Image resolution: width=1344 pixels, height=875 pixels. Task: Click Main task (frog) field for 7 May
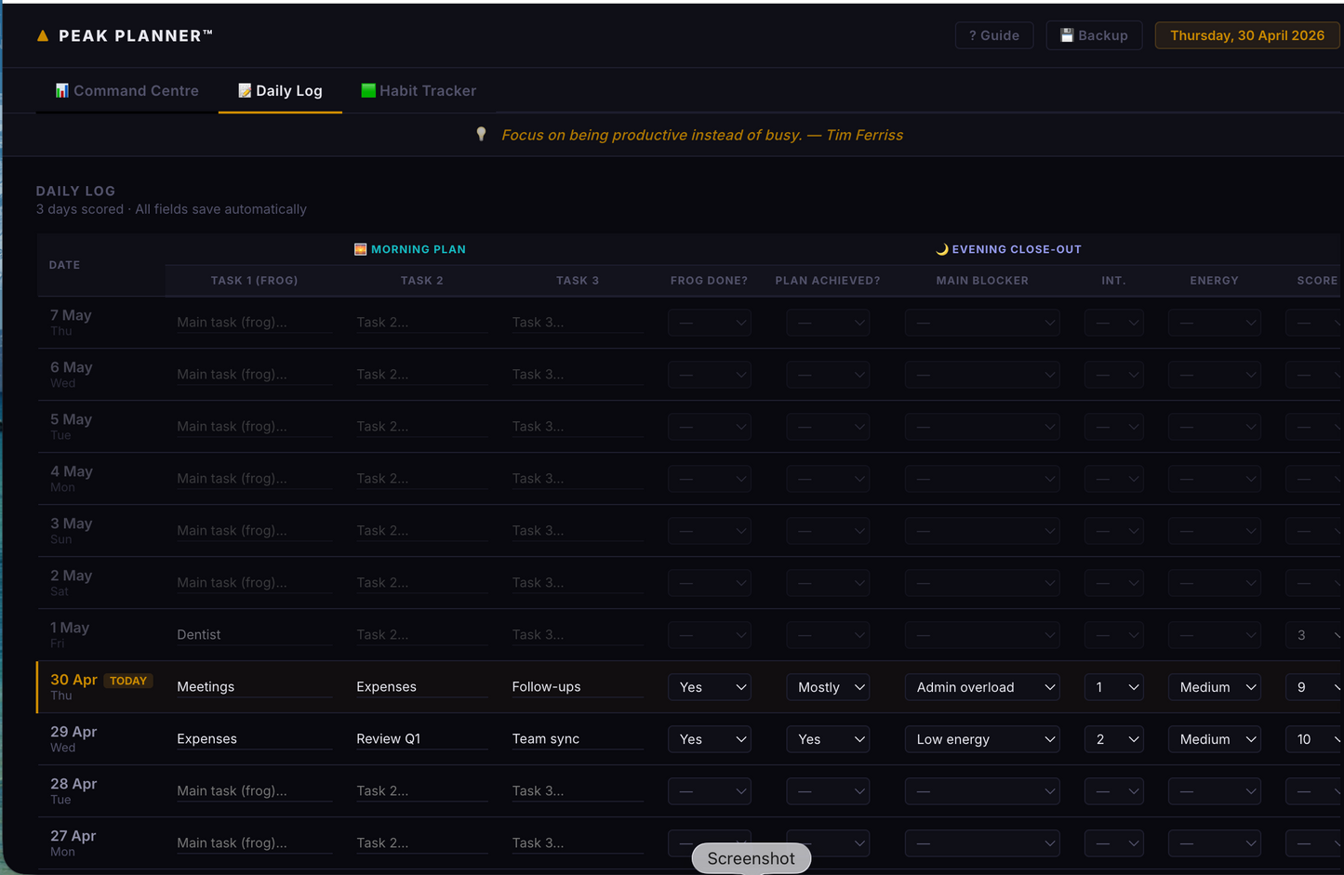(x=255, y=323)
